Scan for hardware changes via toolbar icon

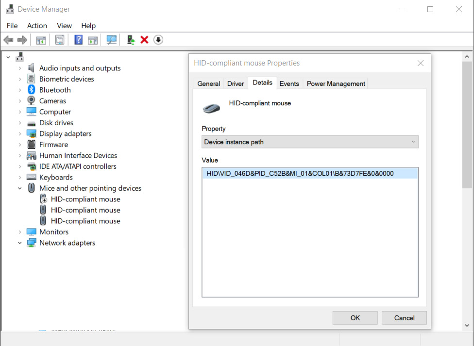112,40
